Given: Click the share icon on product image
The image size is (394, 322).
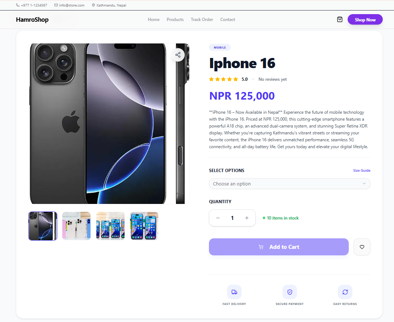Looking at the screenshot, I should click(178, 55).
